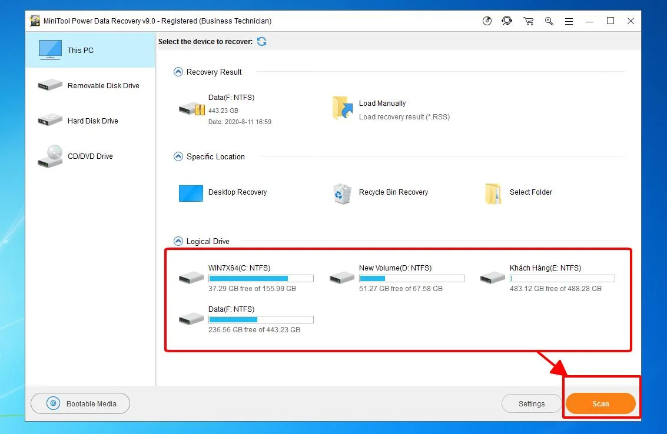Image resolution: width=667 pixels, height=434 pixels.
Task: Click the E: drive usage bar
Action: pos(562,278)
